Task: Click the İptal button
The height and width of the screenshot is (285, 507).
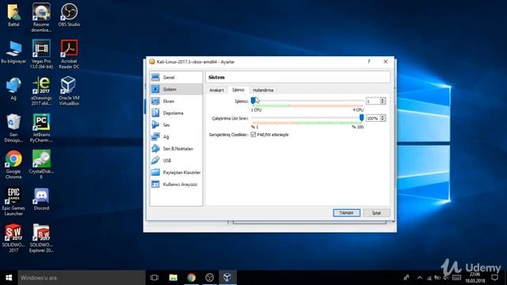Action: coord(376,213)
